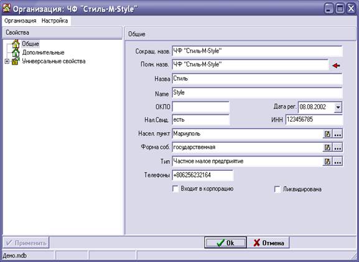359x262 pixels.
Task: Browse Насел. пункт with ellipsis button
Action: (337, 134)
